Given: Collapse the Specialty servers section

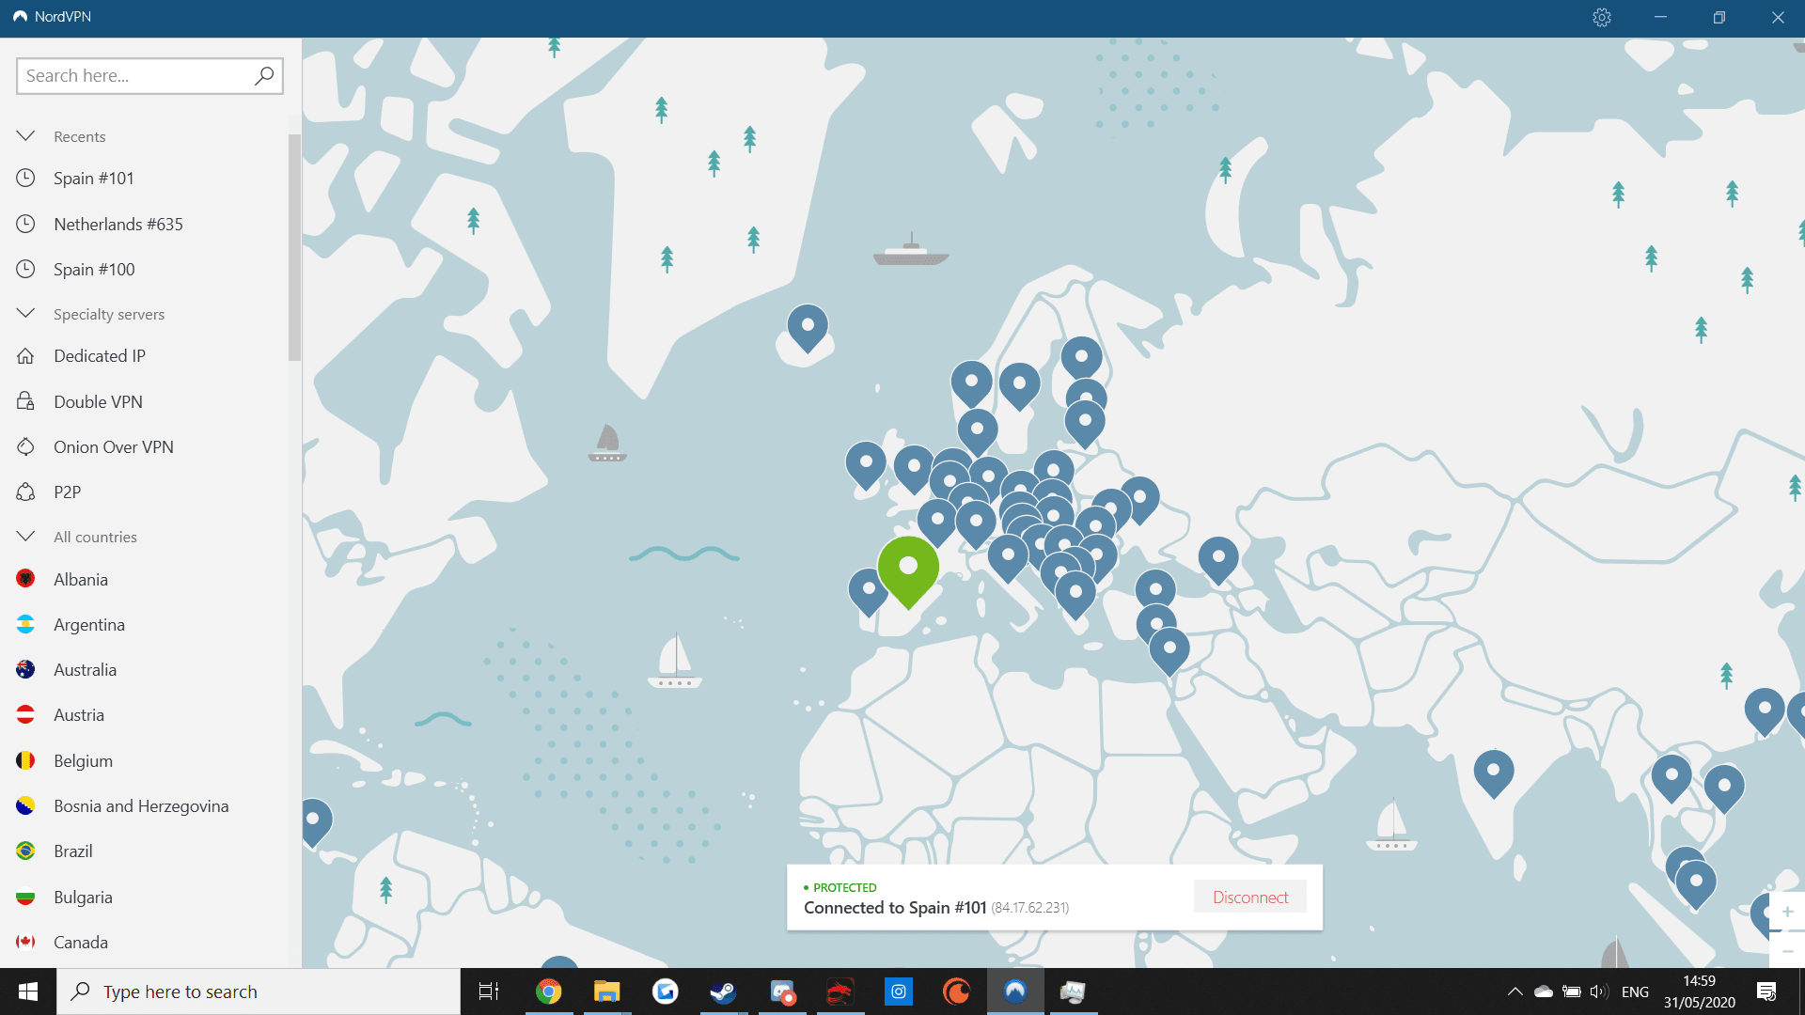Looking at the screenshot, I should pos(25,314).
